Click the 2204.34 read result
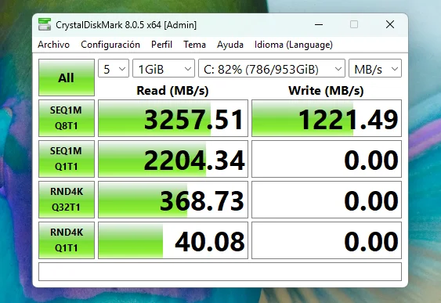 point(173,159)
